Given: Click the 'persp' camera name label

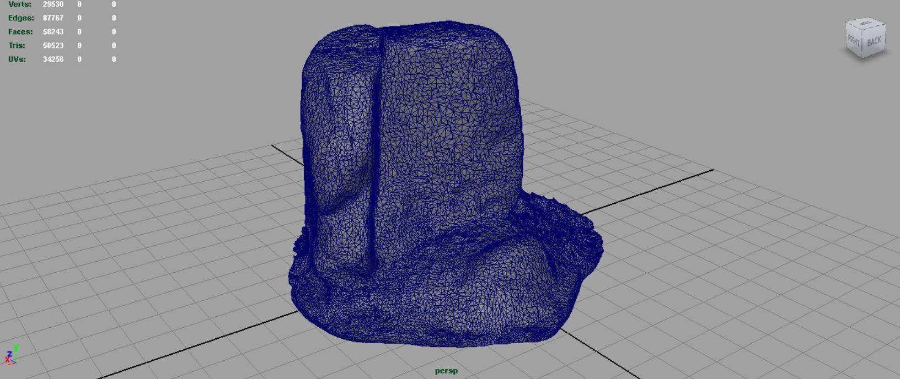Looking at the screenshot, I should 446,371.
